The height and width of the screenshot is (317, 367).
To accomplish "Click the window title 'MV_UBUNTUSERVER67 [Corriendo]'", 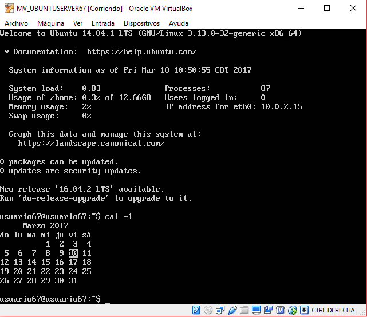I will 69,9.
